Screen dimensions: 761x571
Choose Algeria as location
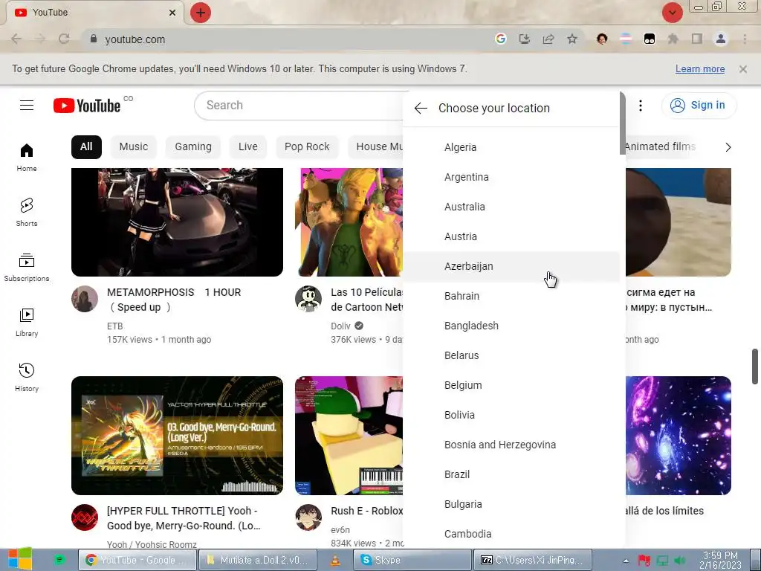point(511,147)
